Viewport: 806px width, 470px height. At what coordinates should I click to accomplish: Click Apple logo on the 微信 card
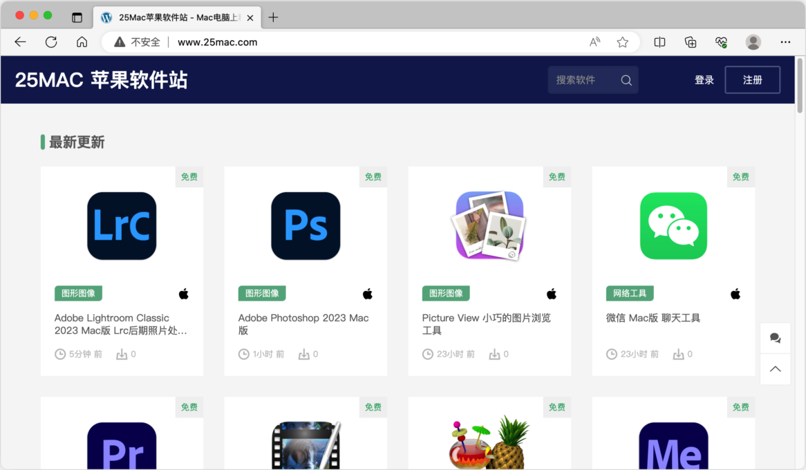[735, 294]
